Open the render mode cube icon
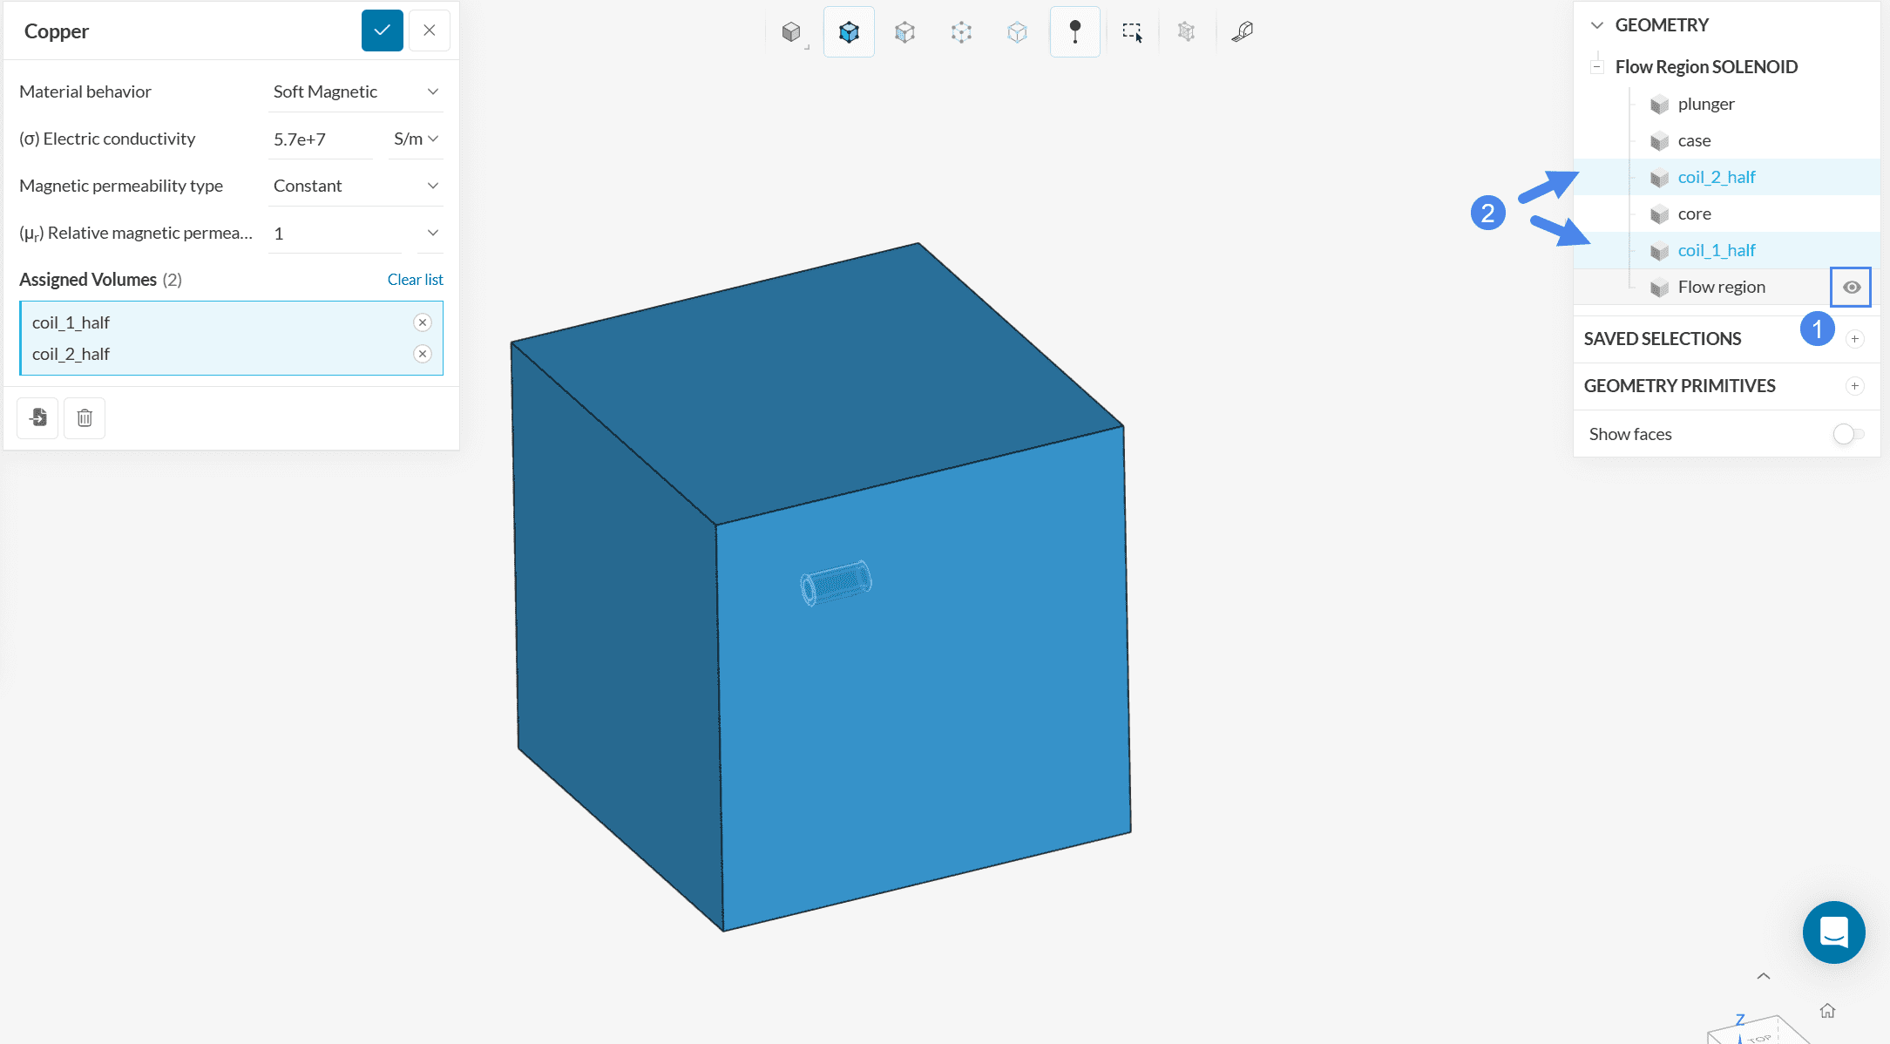 [x=791, y=32]
